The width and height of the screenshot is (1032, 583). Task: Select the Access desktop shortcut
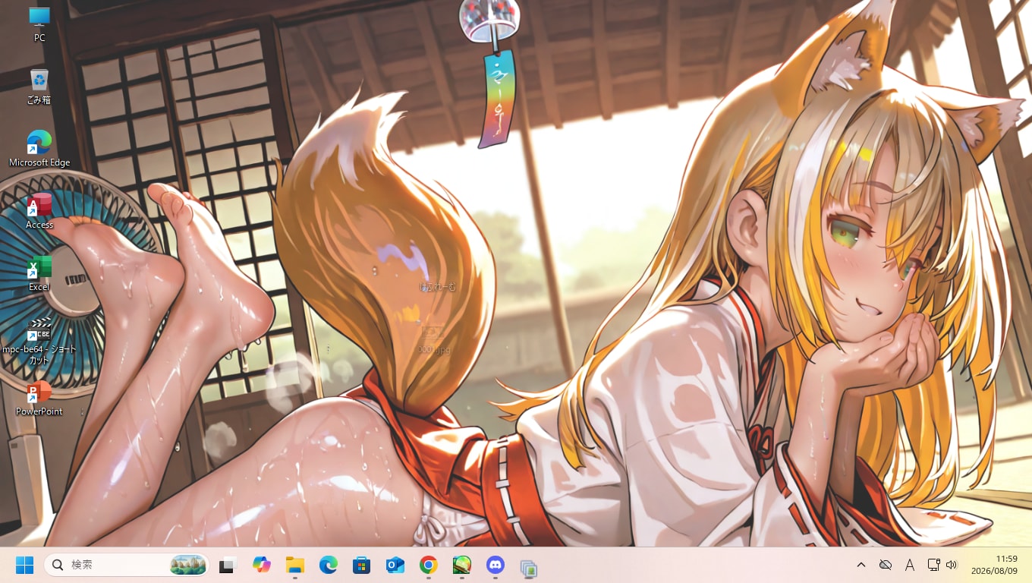click(x=39, y=211)
